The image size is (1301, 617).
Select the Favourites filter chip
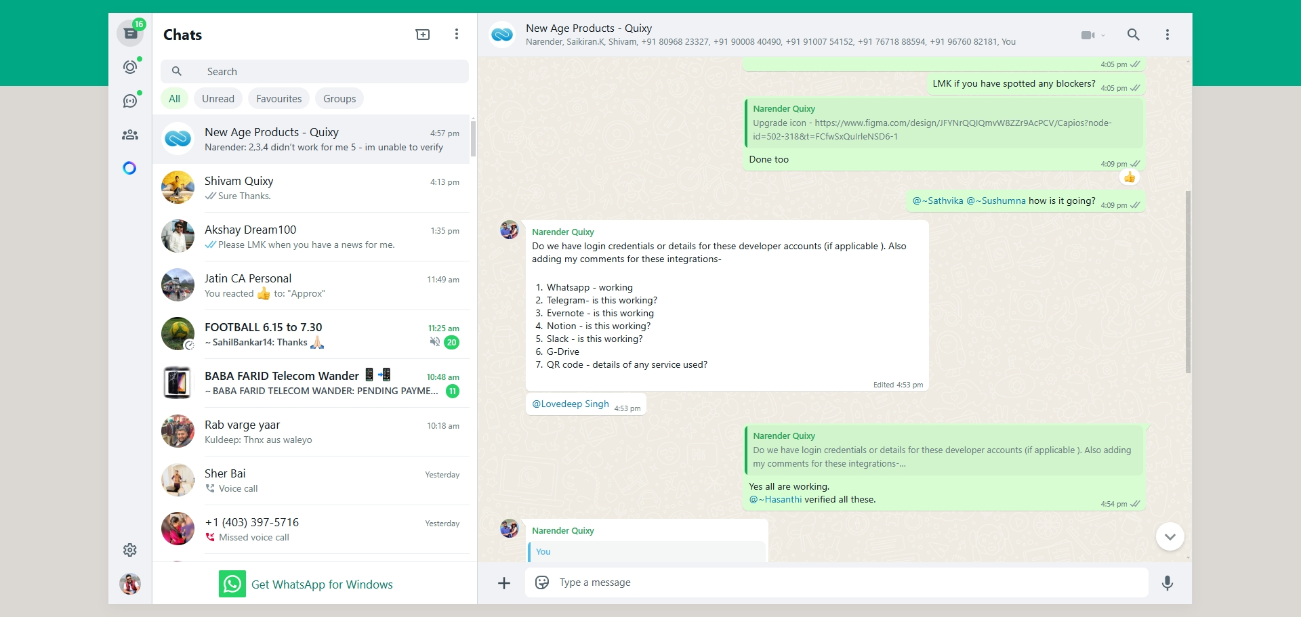(x=279, y=98)
